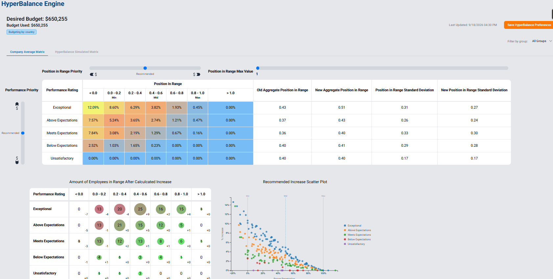
Task: Click the 12.09% cell in the Exceptional row
Action: click(93, 108)
